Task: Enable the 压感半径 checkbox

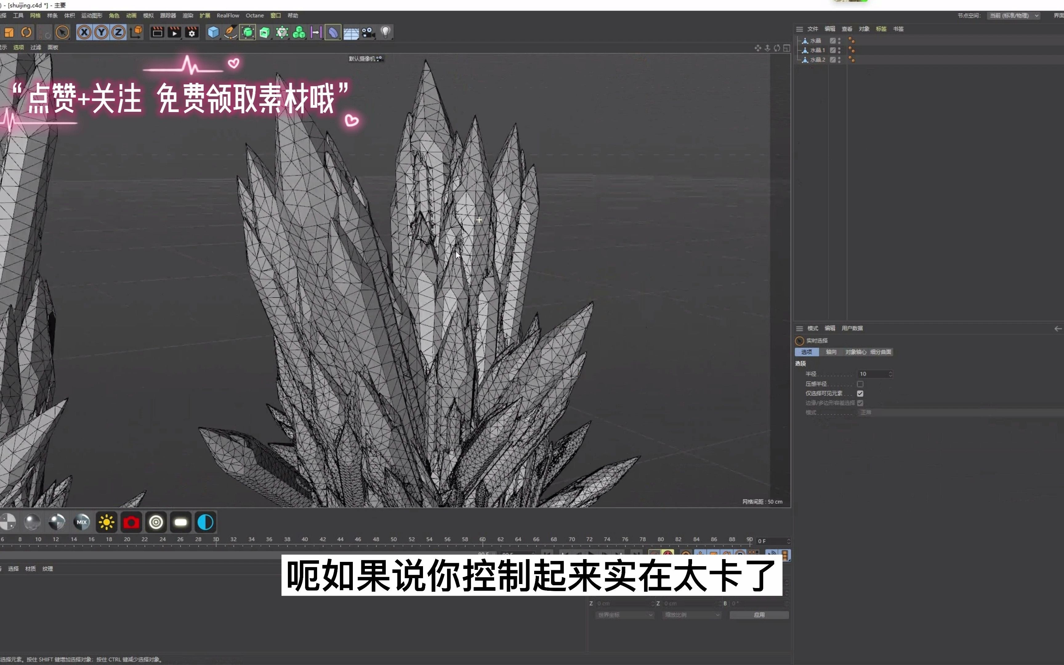Action: [x=861, y=384]
